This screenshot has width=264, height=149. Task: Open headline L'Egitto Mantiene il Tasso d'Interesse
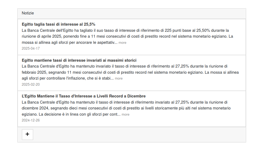coord(84,96)
